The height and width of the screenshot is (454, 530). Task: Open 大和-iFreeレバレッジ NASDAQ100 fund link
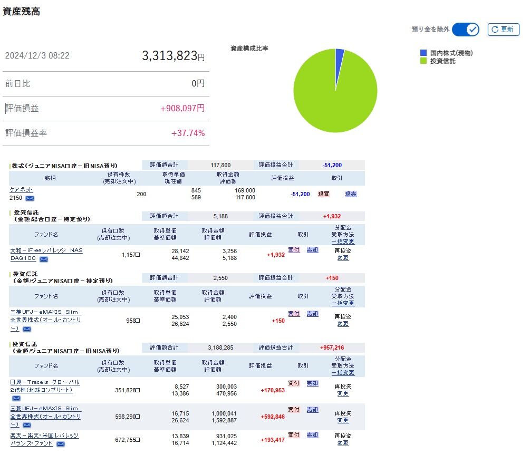[x=46, y=254]
